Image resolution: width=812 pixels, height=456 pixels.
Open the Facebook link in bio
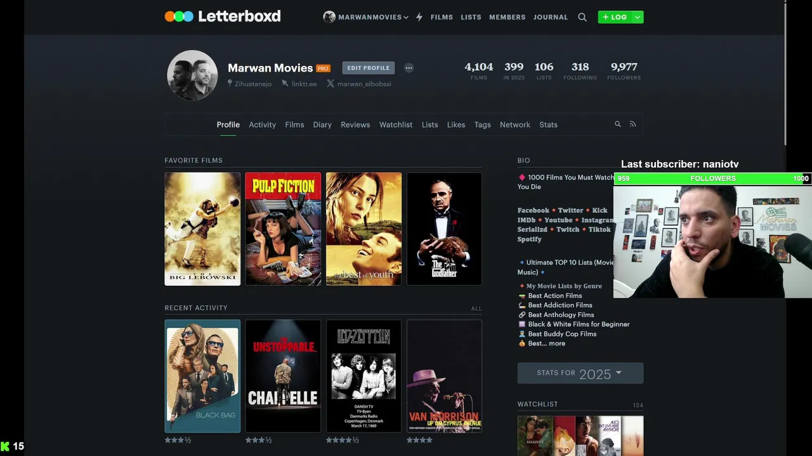[x=534, y=210]
